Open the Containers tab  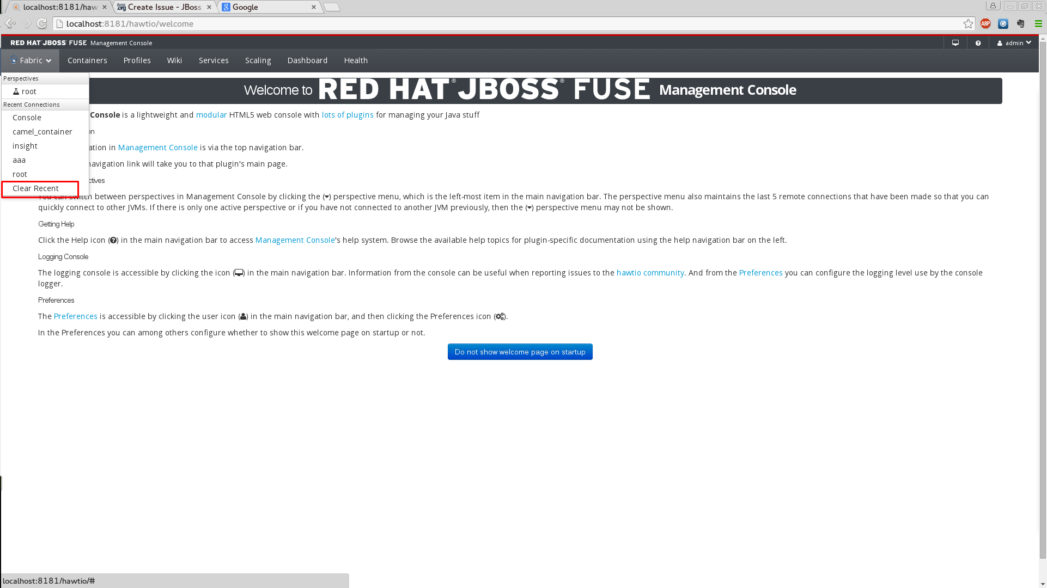(x=87, y=60)
